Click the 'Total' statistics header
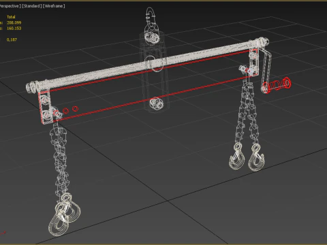 [11, 17]
